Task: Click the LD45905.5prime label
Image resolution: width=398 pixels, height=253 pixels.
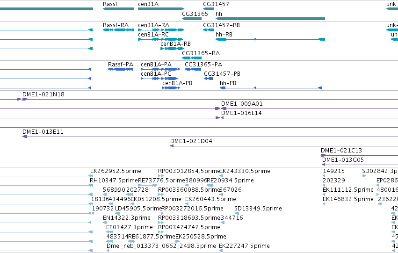Action: [x=138, y=209]
